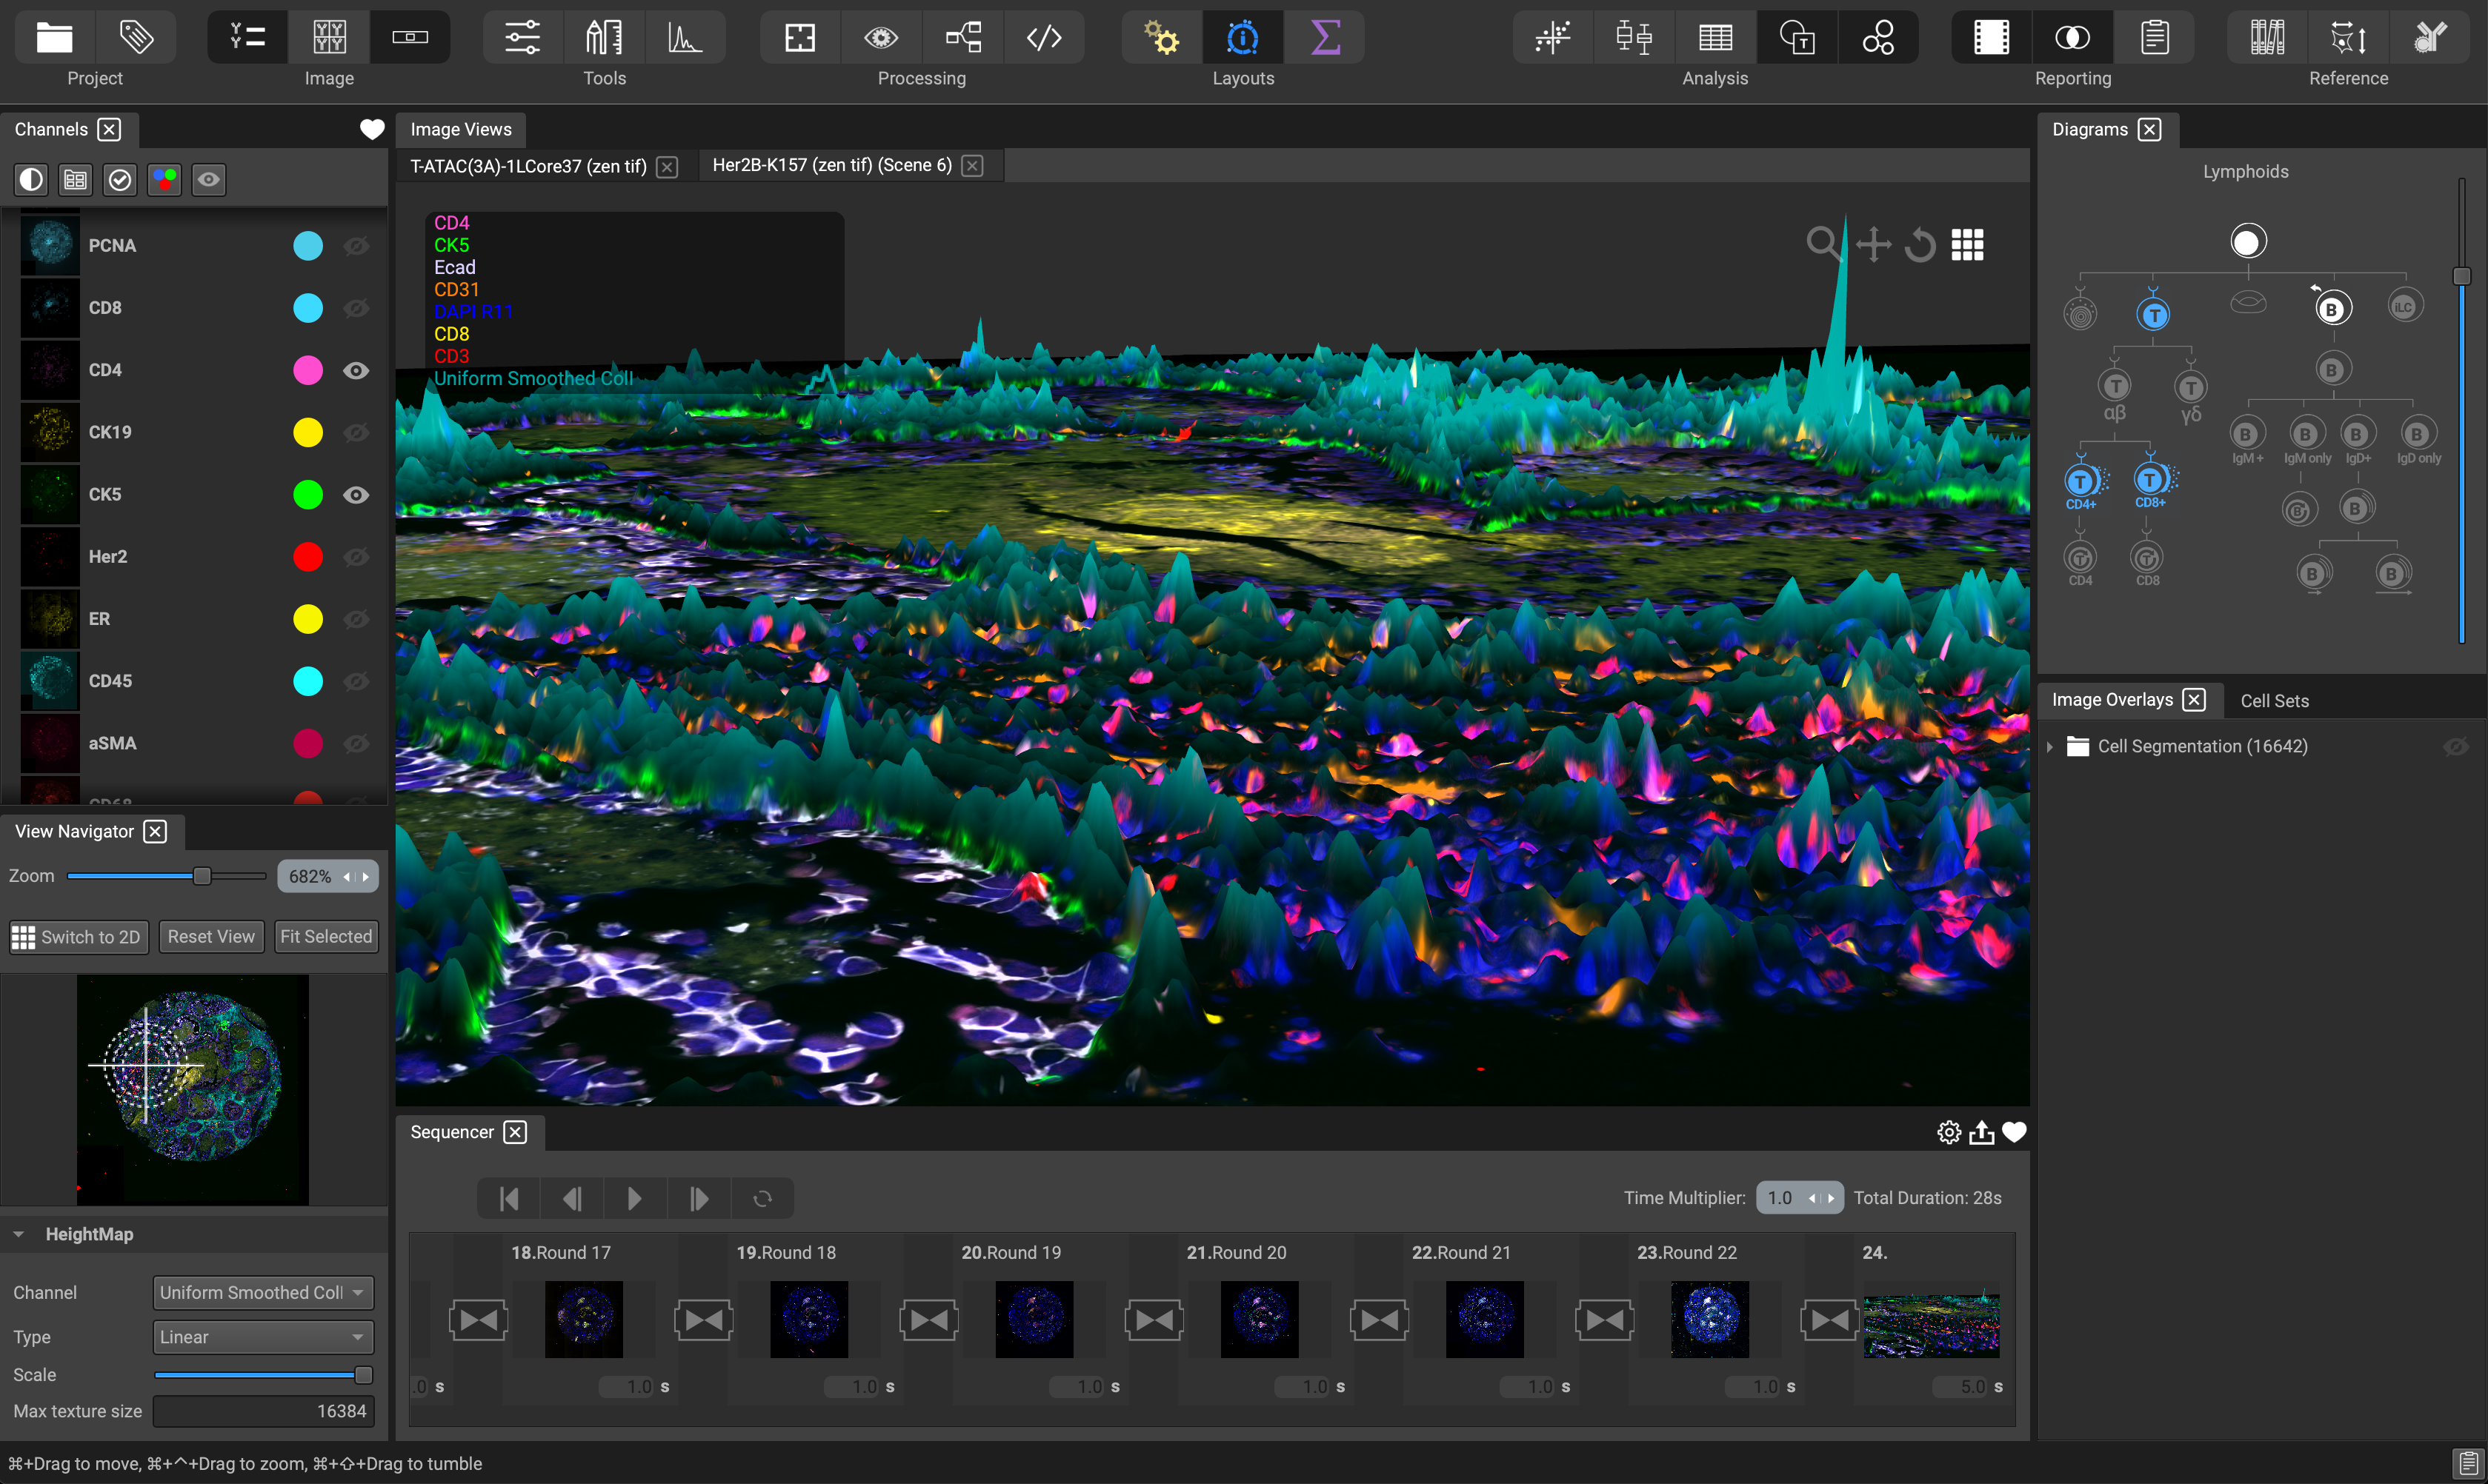Screen dimensions: 2488x1484
Task: Select the pan move tool in image view
Action: click(1873, 244)
